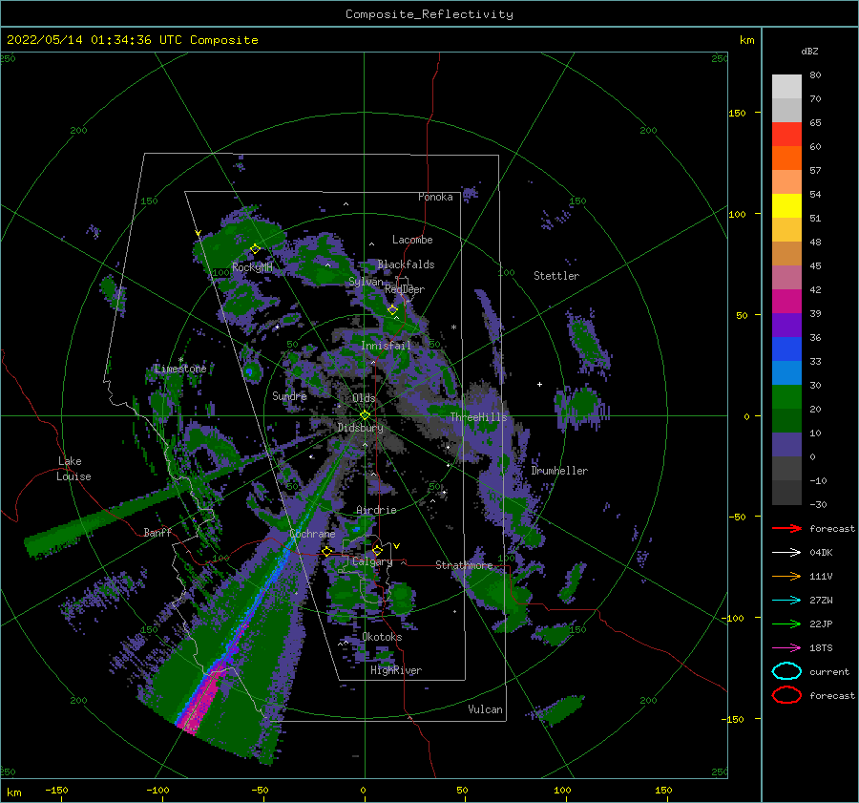The width and height of the screenshot is (859, 803).
Task: Click the dBZ legend heading
Action: coord(809,51)
